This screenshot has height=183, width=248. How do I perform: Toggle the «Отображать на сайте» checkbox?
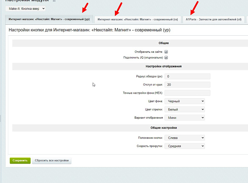166,52
